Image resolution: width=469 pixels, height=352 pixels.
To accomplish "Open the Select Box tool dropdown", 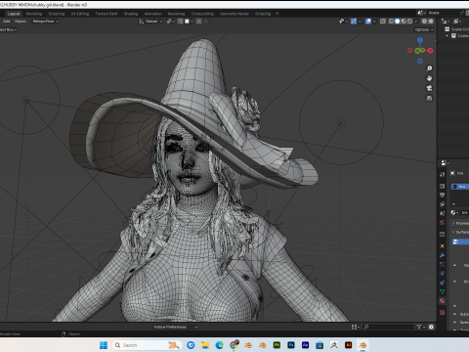I will (9, 29).
